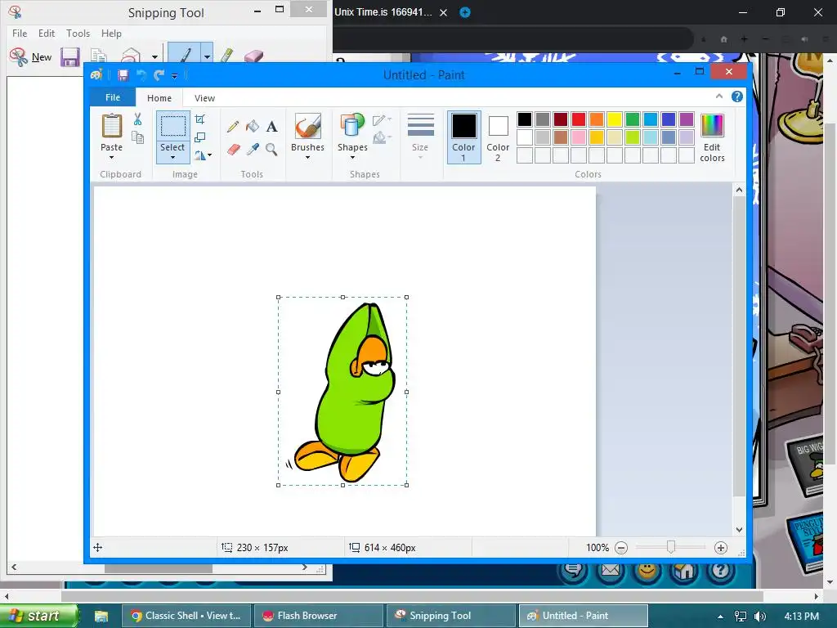Open the Shapes gallery dropdown
Screen dimensions: 837x628
(x=352, y=158)
